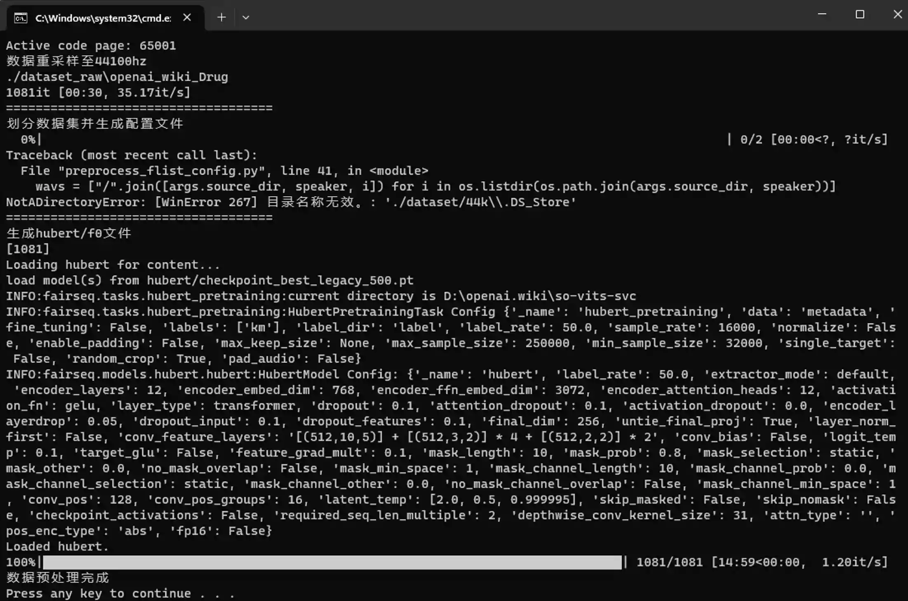Click the '生成hubert/f0文件' line
Screen dimensions: 908x601
[68, 234]
